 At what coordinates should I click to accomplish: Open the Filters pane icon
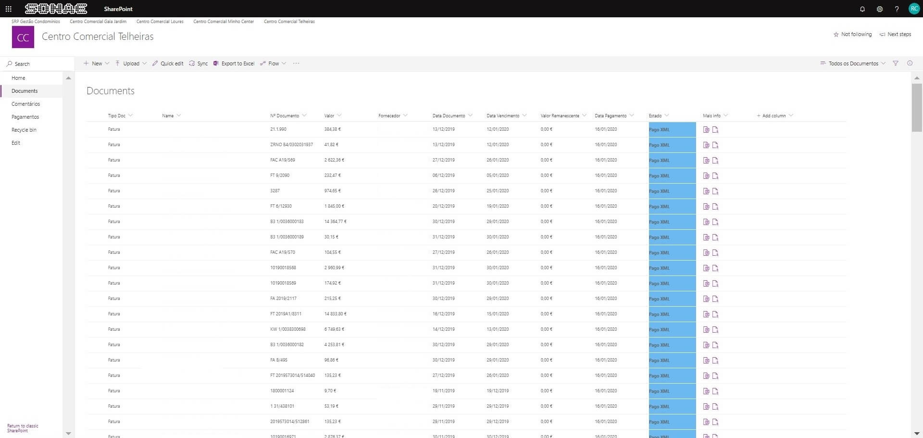[896, 63]
